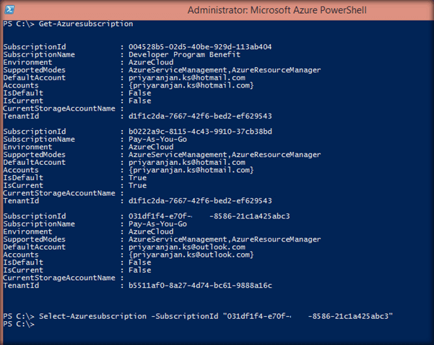Click the Get-Azuresubscription command line
This screenshot has height=345, width=434.
tap(86, 24)
